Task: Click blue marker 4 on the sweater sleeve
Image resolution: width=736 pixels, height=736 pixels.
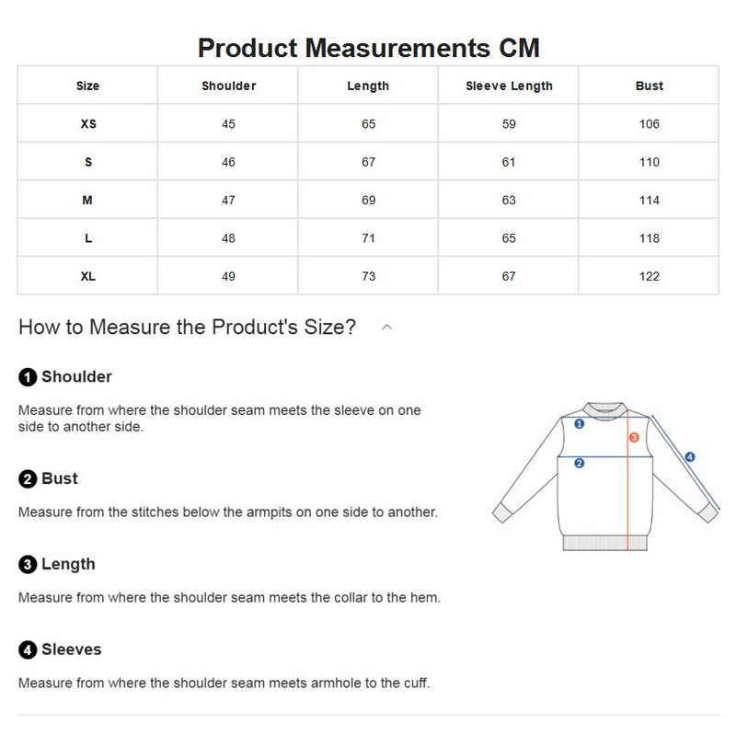Action: [x=690, y=456]
